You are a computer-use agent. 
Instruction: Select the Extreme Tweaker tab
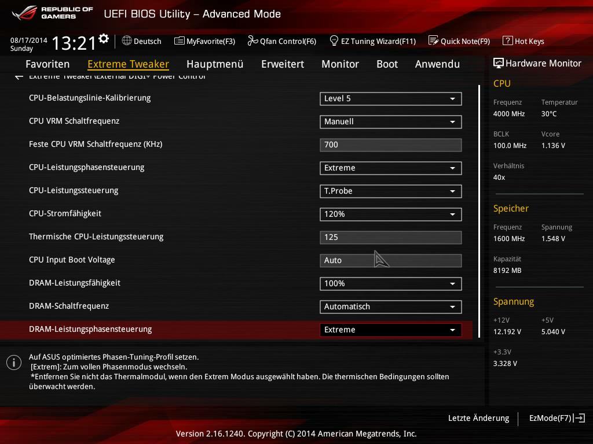click(x=128, y=64)
